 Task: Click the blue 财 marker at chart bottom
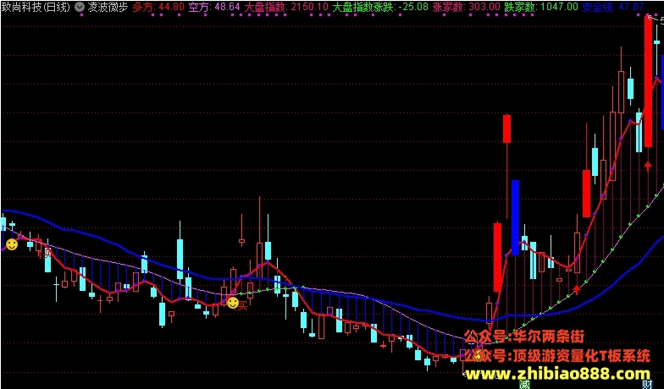click(x=647, y=384)
